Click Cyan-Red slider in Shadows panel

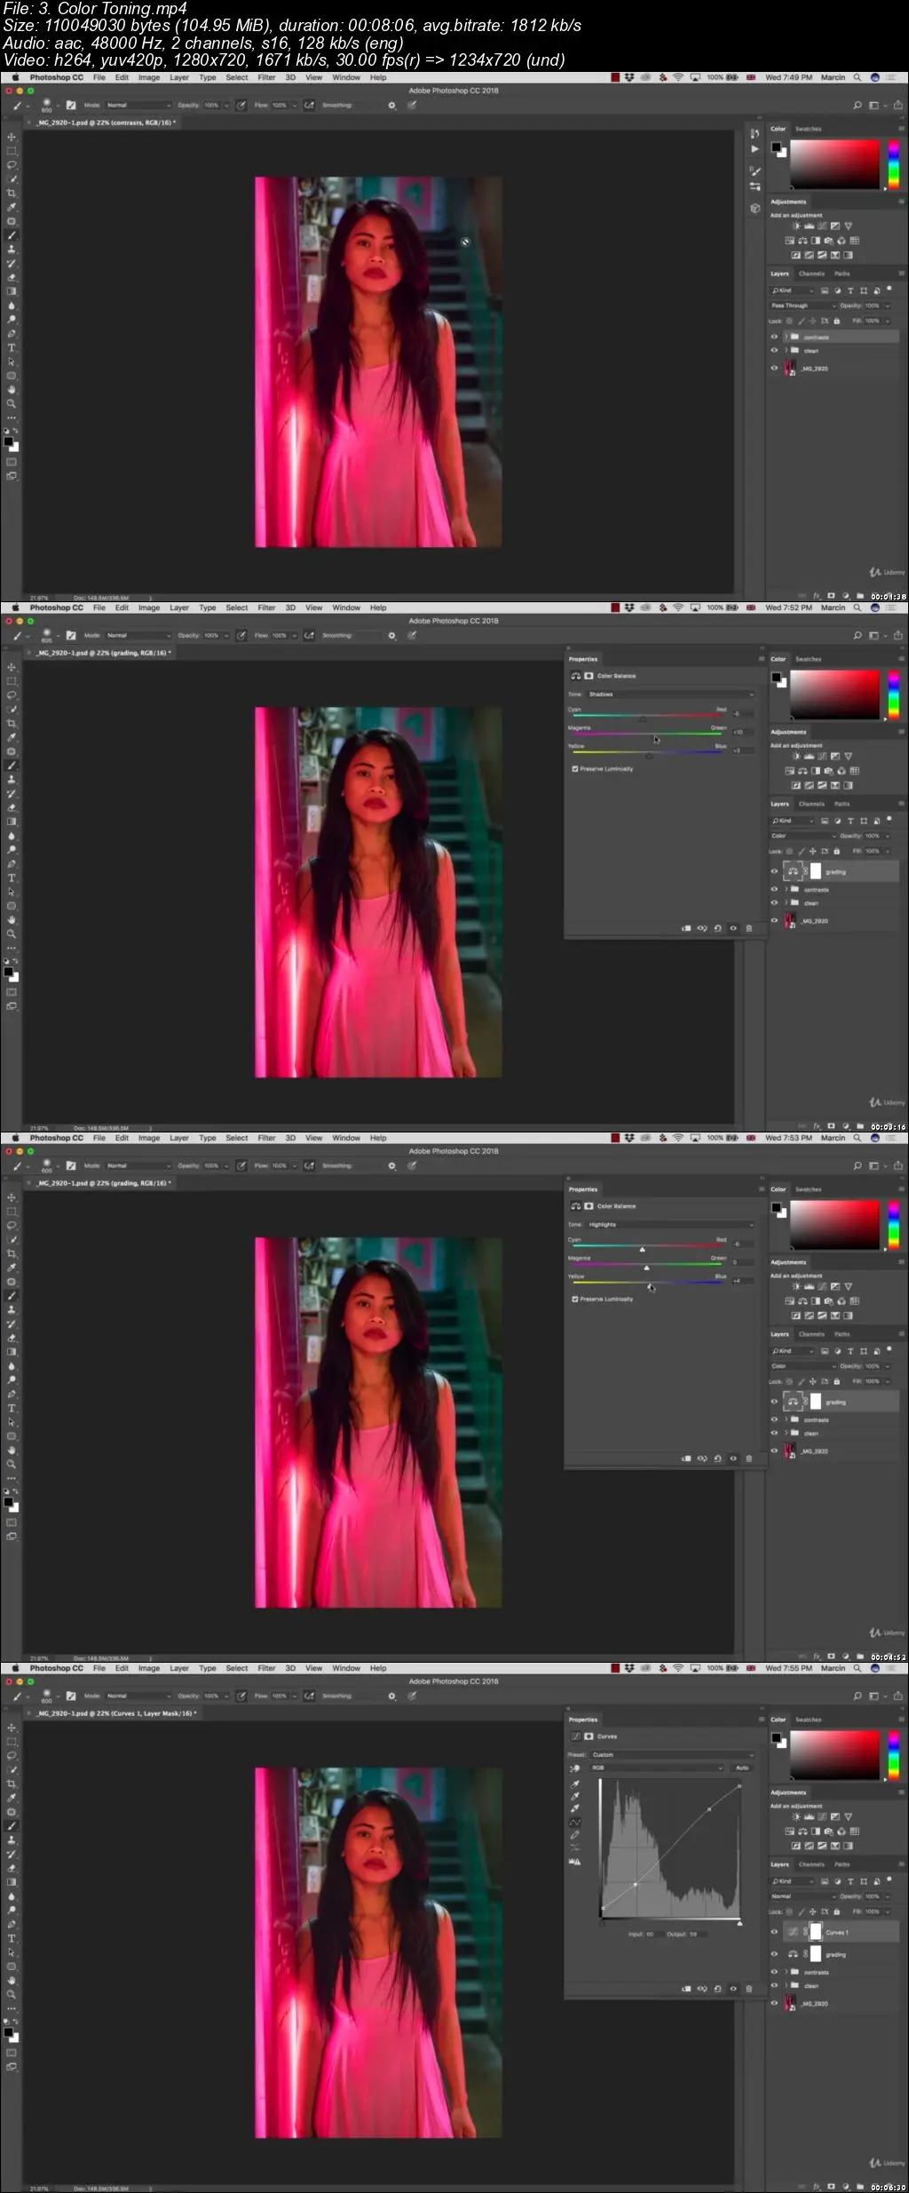pyautogui.click(x=647, y=717)
